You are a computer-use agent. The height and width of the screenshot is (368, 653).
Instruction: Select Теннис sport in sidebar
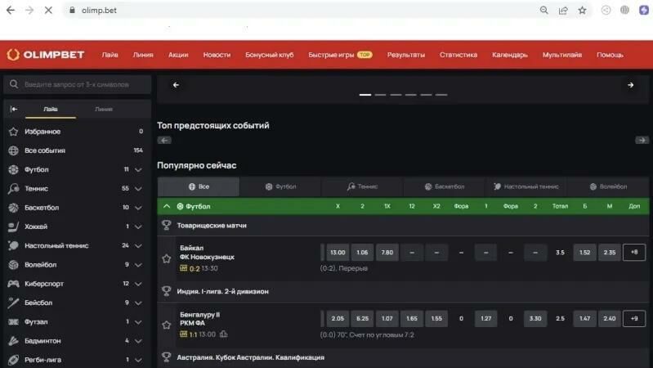36,188
